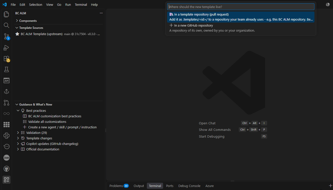Open BC ALM views more actions ellipsis
The height and width of the screenshot is (190, 333).
tap(101, 13)
